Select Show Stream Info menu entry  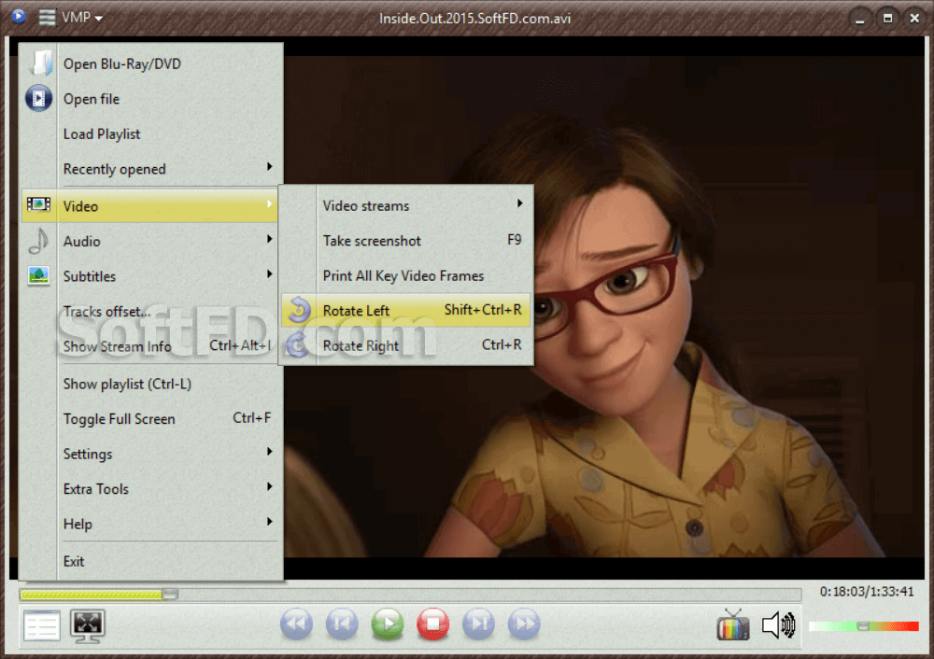coord(150,346)
